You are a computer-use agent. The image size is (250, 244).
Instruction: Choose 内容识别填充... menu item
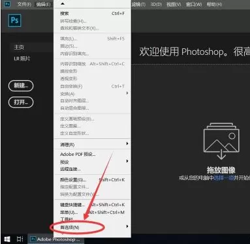pos(92,53)
